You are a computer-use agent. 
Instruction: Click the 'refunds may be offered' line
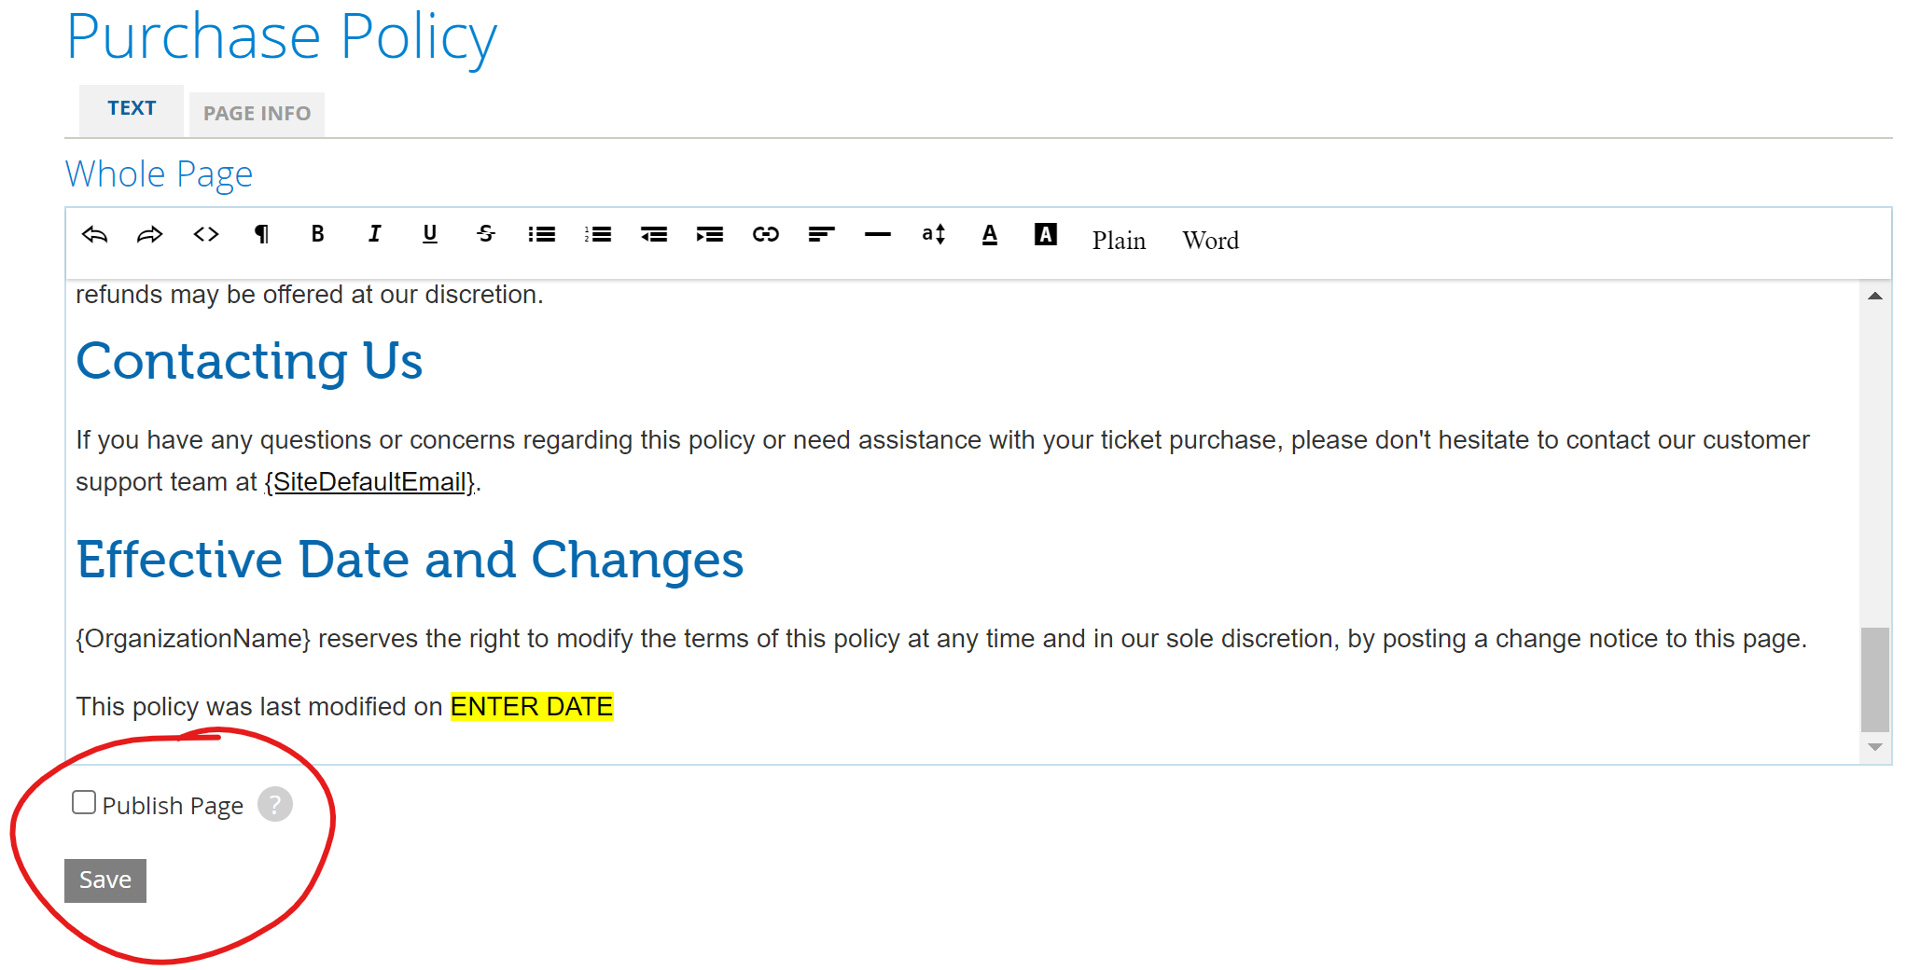click(310, 295)
